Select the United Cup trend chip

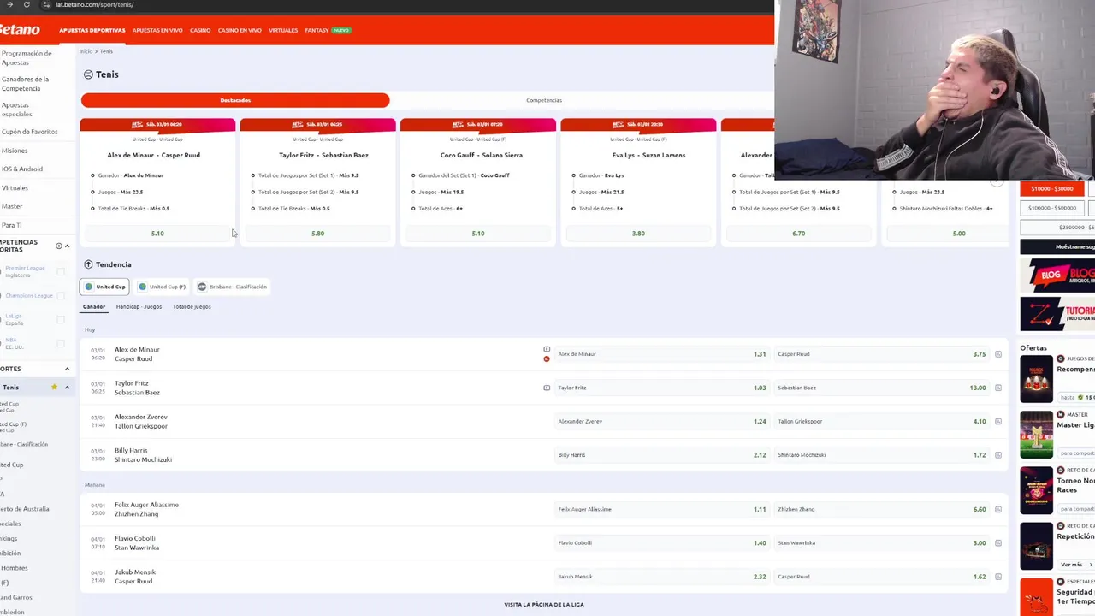pyautogui.click(x=104, y=287)
